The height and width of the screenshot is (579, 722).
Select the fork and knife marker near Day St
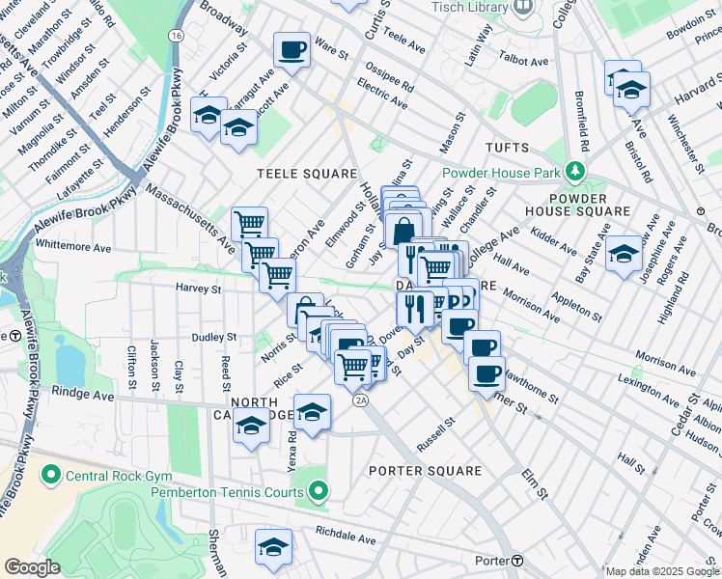(x=415, y=309)
